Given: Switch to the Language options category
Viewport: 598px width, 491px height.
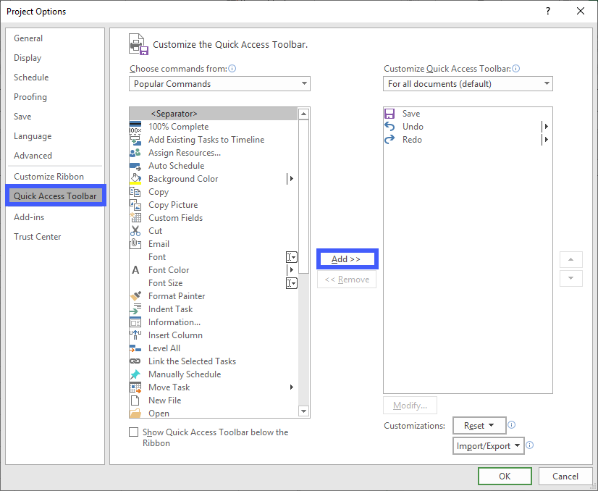Looking at the screenshot, I should pos(33,136).
